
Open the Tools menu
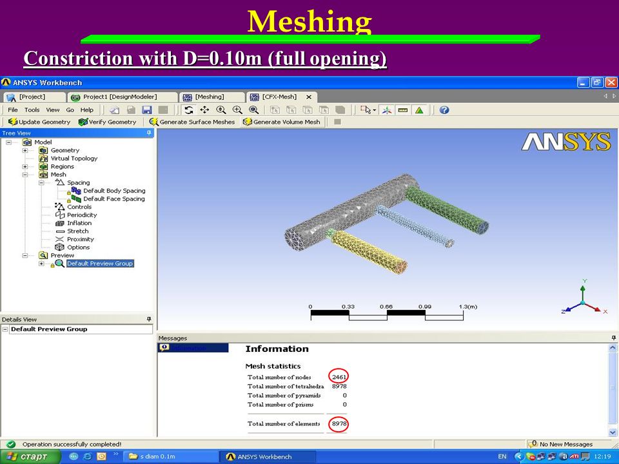(x=32, y=110)
